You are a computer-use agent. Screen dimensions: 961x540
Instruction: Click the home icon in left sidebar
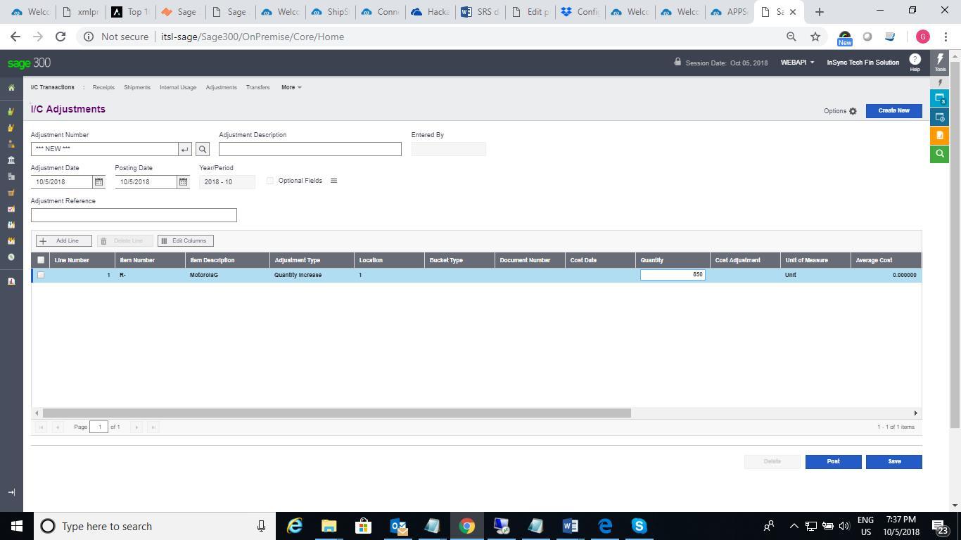coord(11,88)
